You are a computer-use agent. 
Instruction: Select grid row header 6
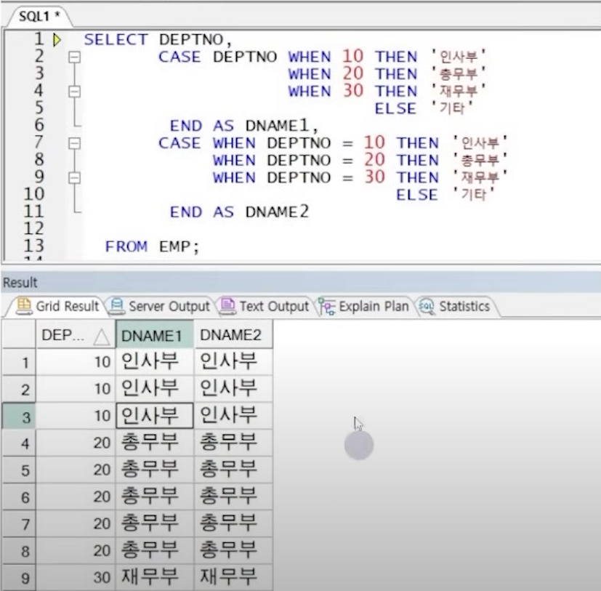click(19, 497)
